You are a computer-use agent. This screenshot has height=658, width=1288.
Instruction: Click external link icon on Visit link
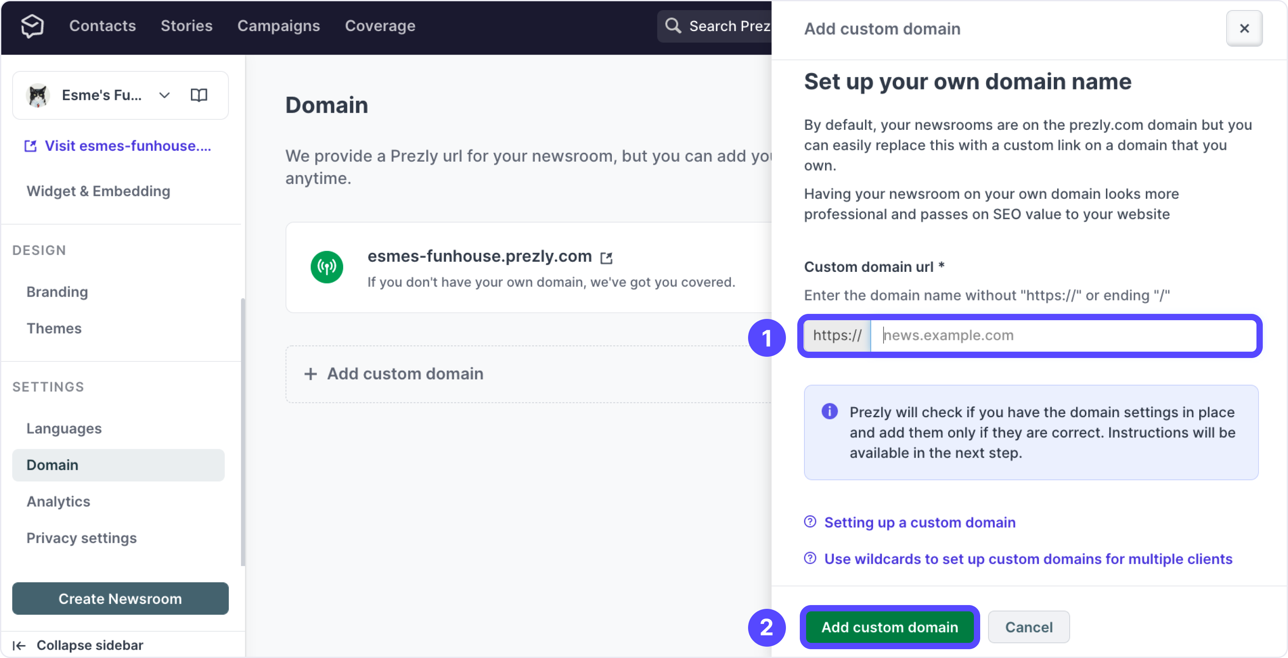point(31,146)
